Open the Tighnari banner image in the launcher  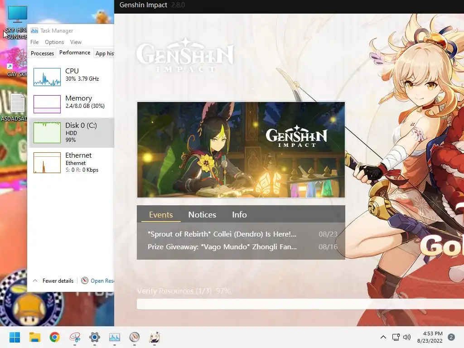[x=241, y=150]
